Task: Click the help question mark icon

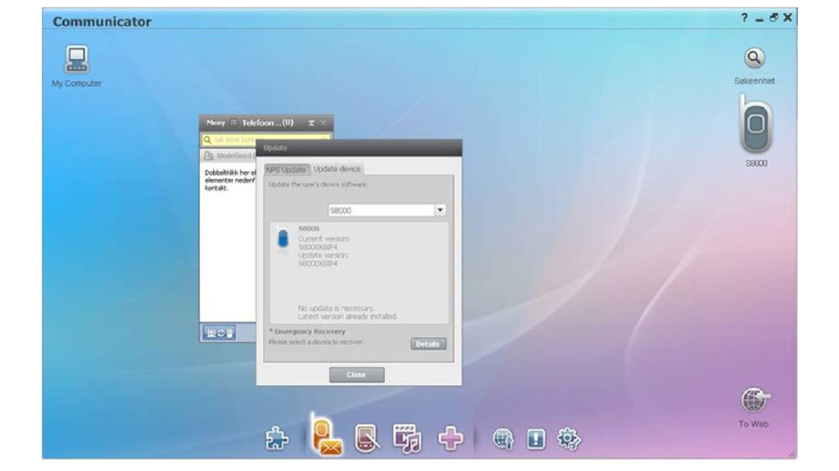Action: (x=744, y=18)
